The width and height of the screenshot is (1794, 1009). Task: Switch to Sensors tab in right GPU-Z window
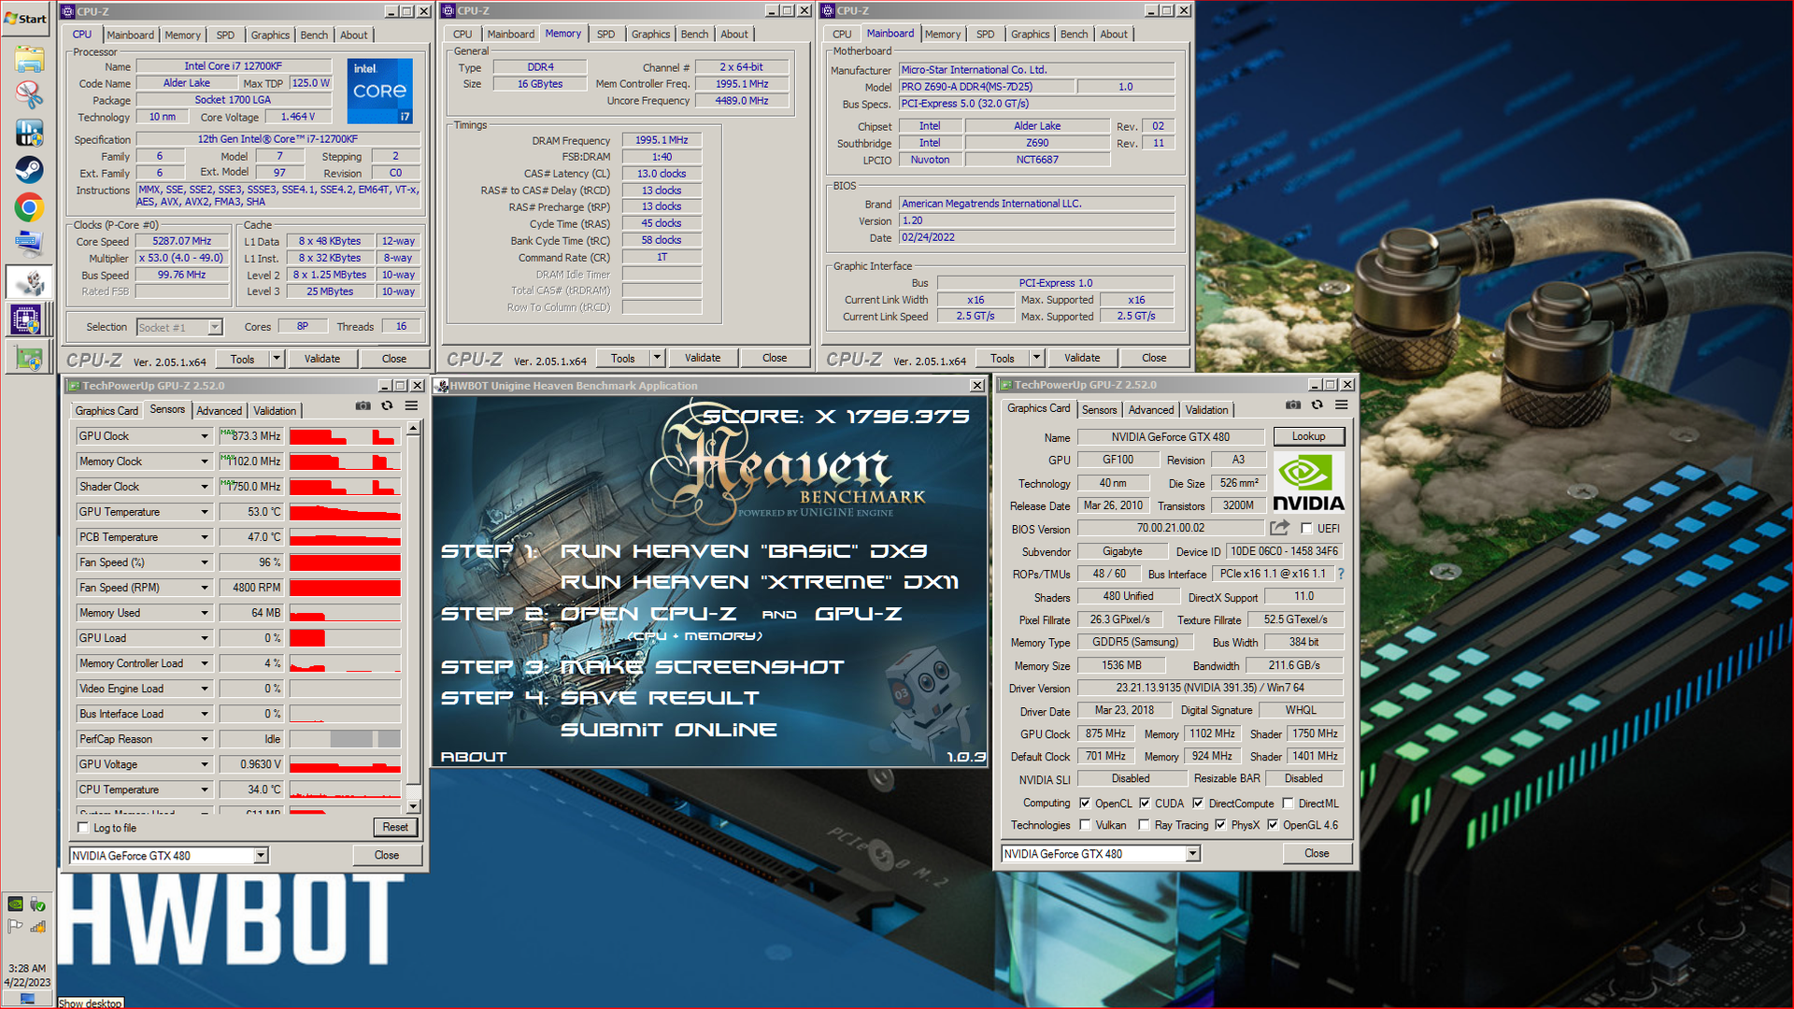tap(1099, 409)
